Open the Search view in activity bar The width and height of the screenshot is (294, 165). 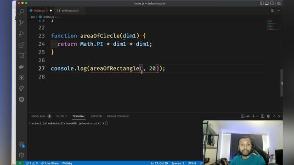(x=22, y=12)
